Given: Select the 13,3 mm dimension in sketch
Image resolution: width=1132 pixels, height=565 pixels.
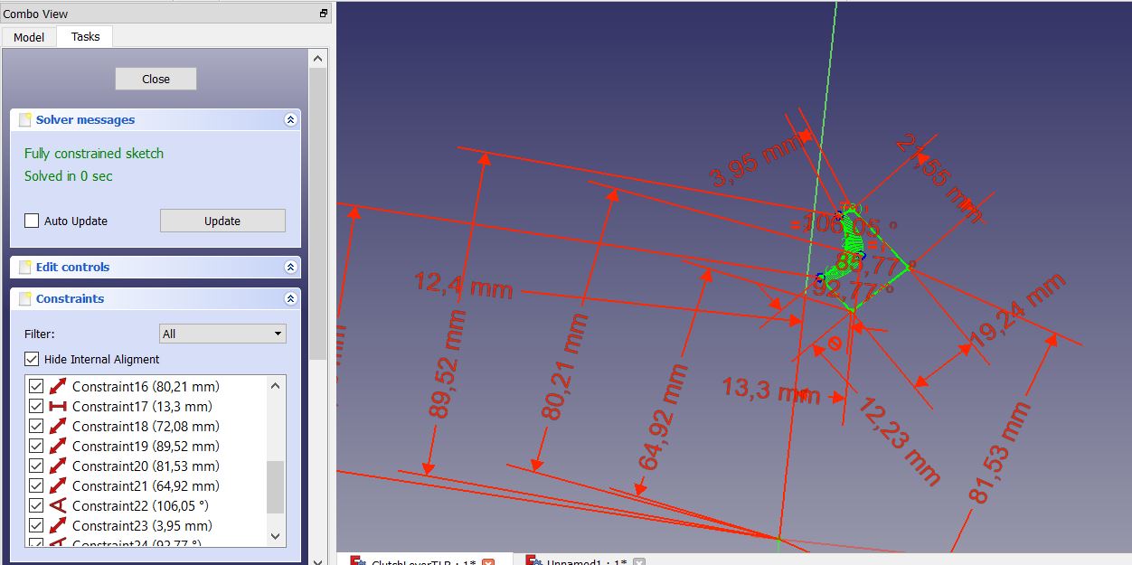Looking at the screenshot, I should (770, 391).
